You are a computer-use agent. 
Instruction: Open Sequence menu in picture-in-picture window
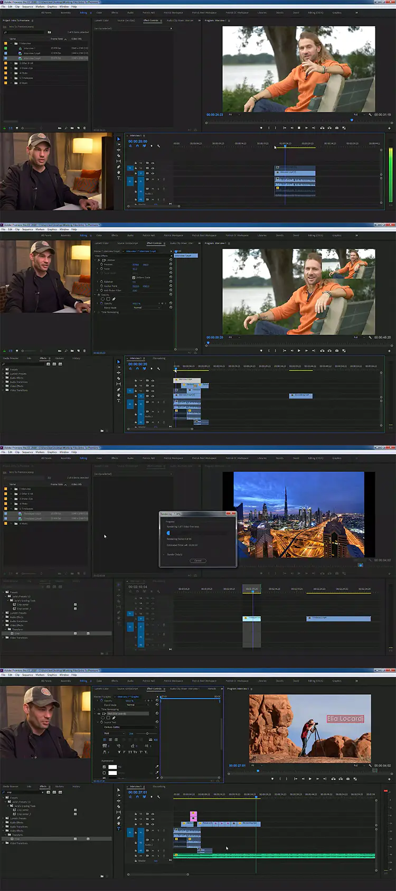click(27, 230)
